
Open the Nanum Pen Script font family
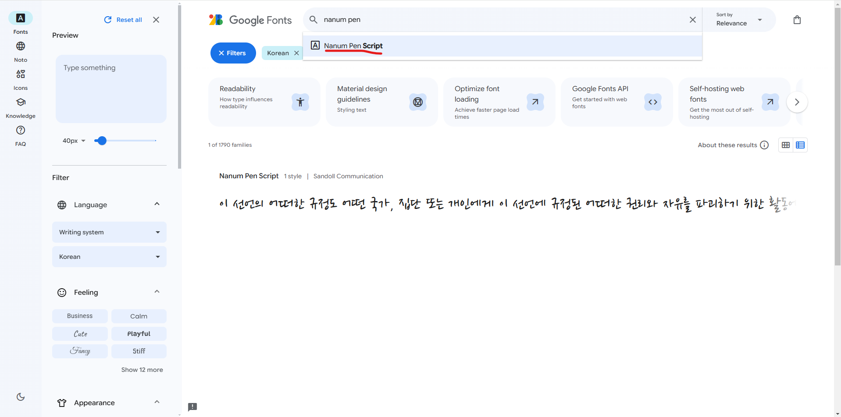[249, 176]
